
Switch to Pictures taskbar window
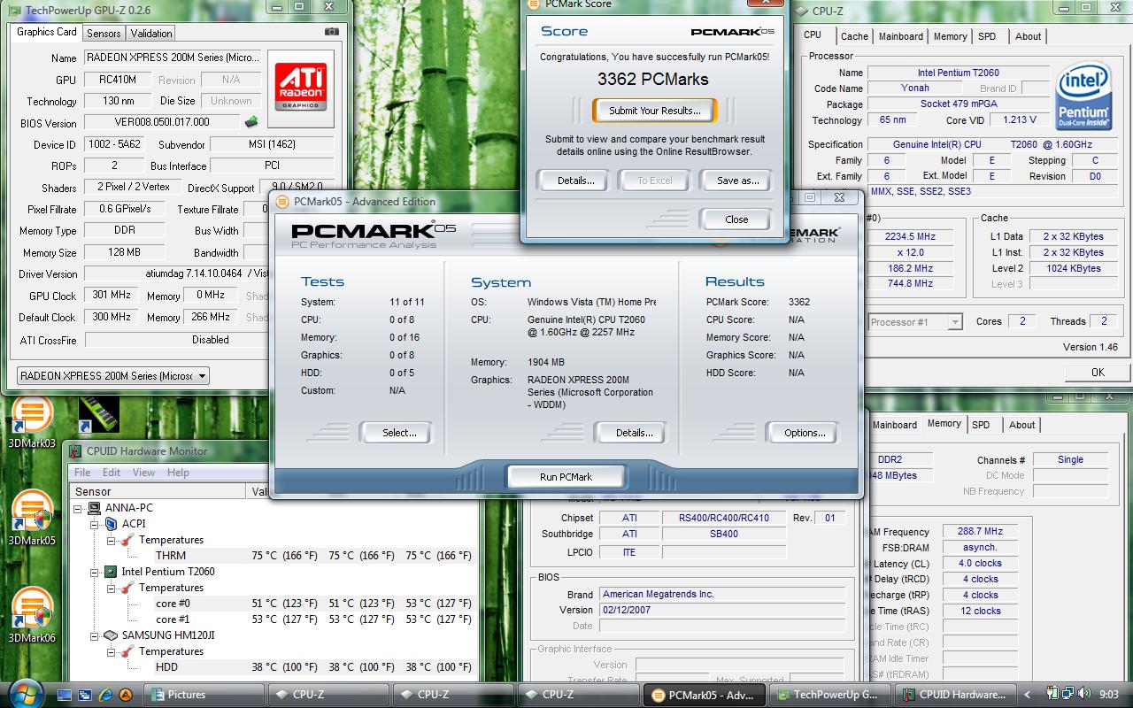pyautogui.click(x=206, y=695)
